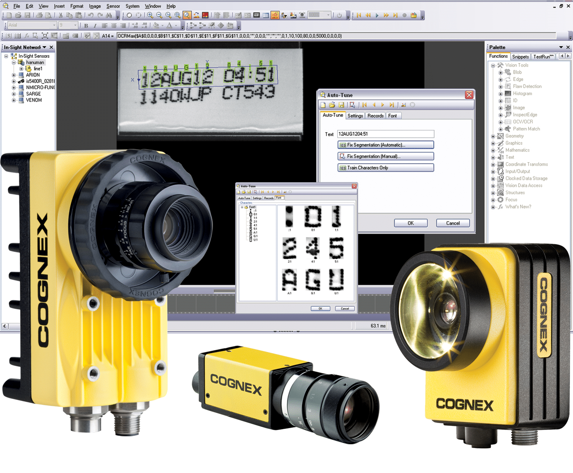
Task: Click next record arrow in Auto-Tune toolbar
Action: 383,105
